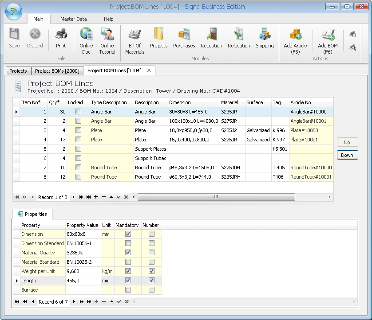Screen dimensions: 372x320
Task: Click the Print icon in ribbon
Action: [x=61, y=38]
